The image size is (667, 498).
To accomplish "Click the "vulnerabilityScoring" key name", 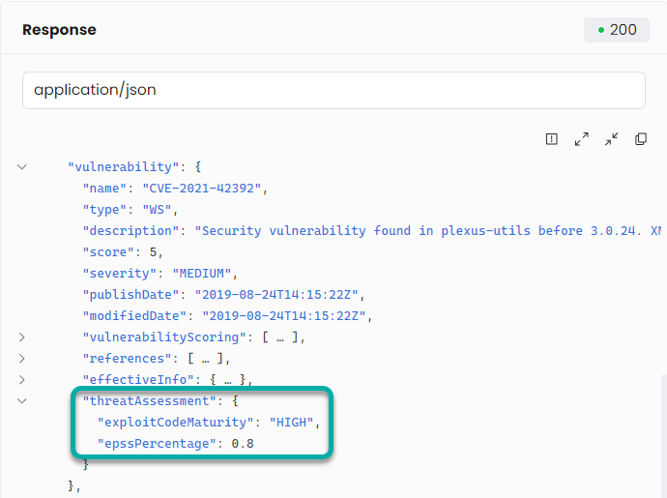I will pos(164,337).
